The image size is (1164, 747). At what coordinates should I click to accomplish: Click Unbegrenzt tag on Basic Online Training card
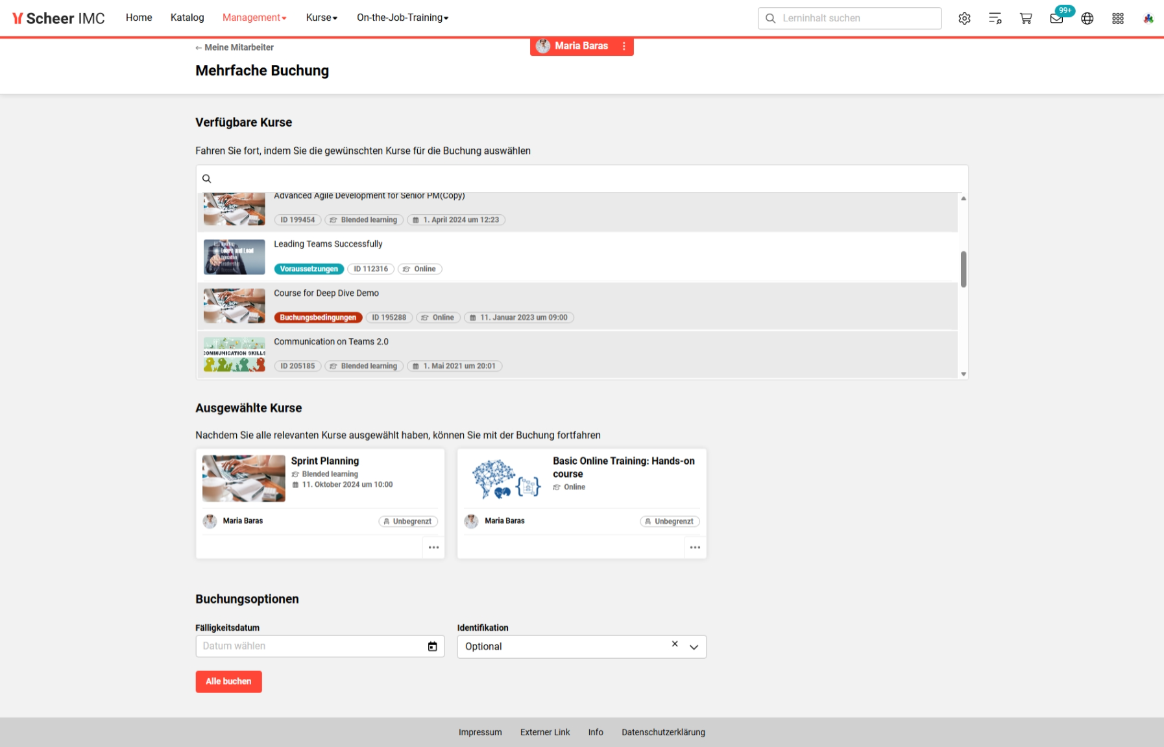click(670, 521)
